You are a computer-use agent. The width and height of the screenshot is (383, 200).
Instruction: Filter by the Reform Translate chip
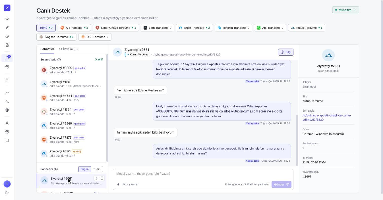[233, 28]
